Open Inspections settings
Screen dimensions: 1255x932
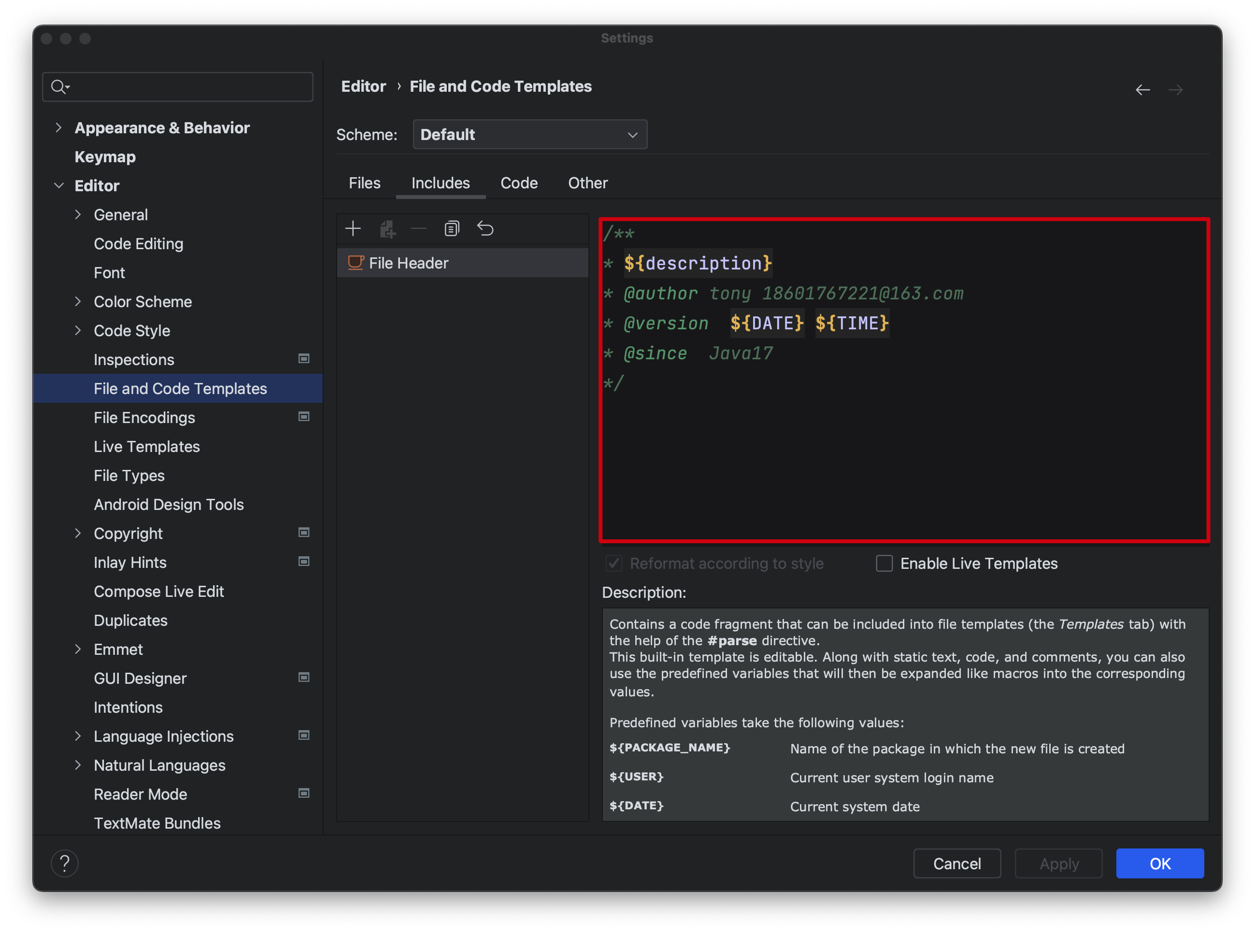(134, 359)
